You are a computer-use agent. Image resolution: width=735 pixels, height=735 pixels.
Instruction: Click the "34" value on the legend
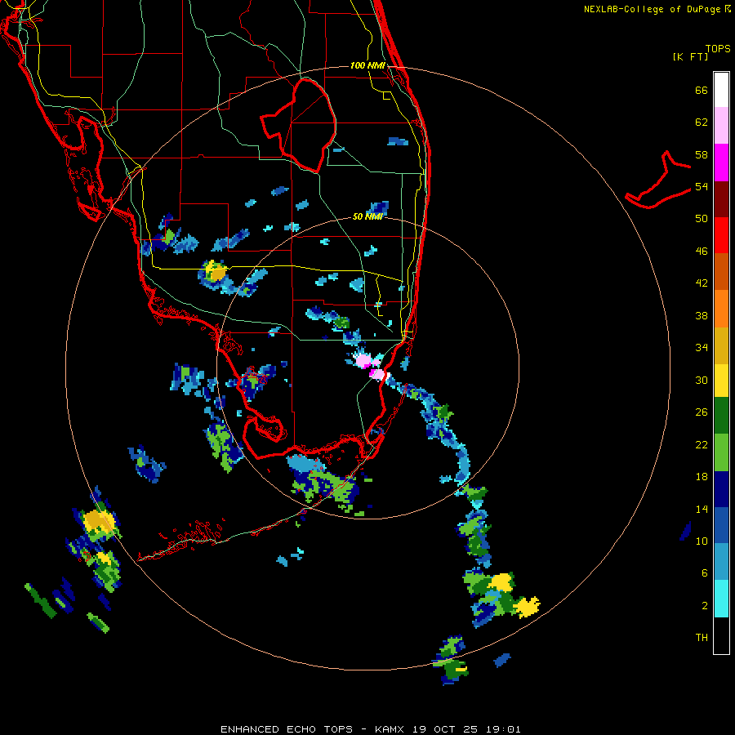point(702,347)
